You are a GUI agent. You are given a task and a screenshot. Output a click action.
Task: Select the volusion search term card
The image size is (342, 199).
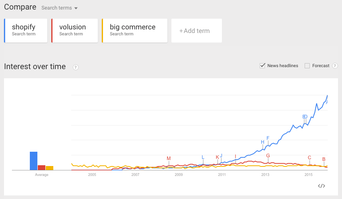(75, 31)
